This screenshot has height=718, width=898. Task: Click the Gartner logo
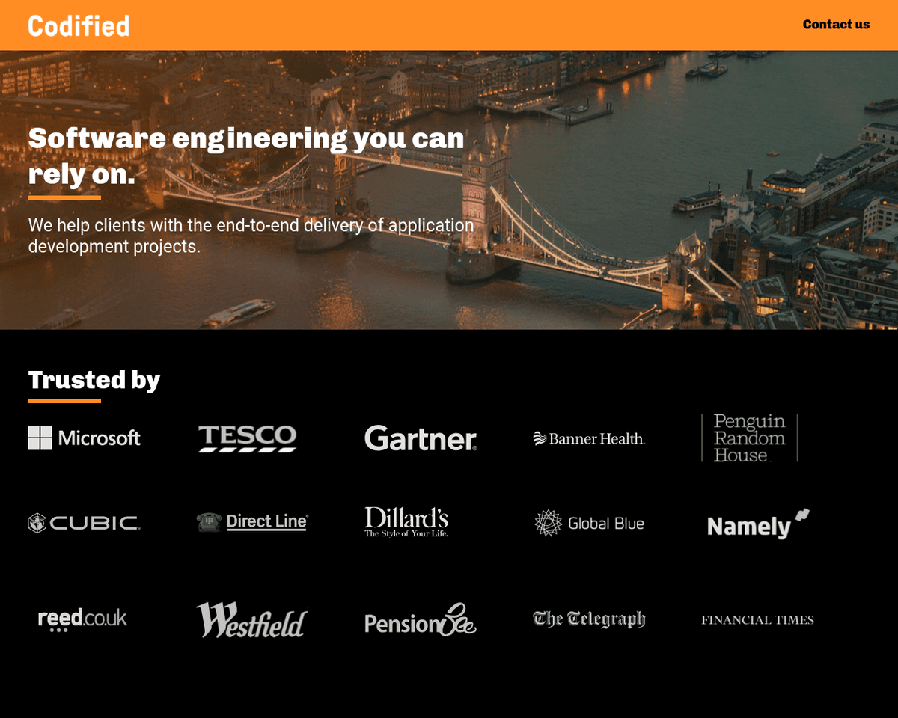(x=421, y=438)
